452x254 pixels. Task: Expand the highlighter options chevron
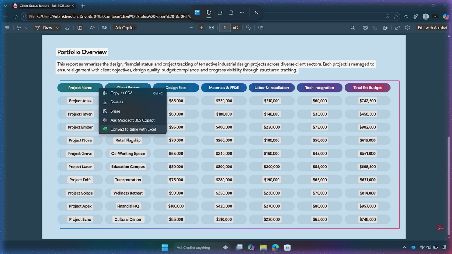[26, 27]
